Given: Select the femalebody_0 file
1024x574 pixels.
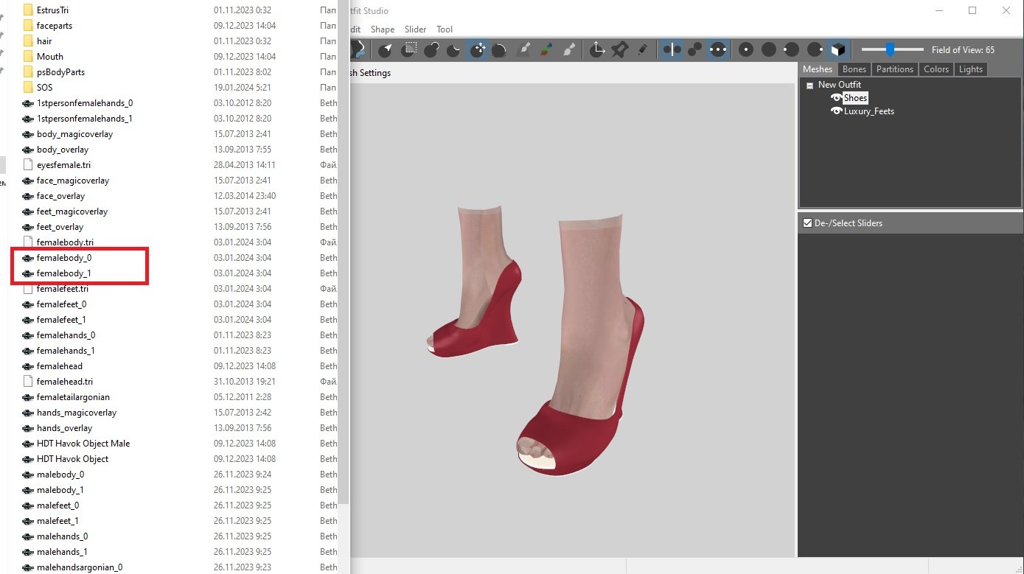Looking at the screenshot, I should (63, 258).
